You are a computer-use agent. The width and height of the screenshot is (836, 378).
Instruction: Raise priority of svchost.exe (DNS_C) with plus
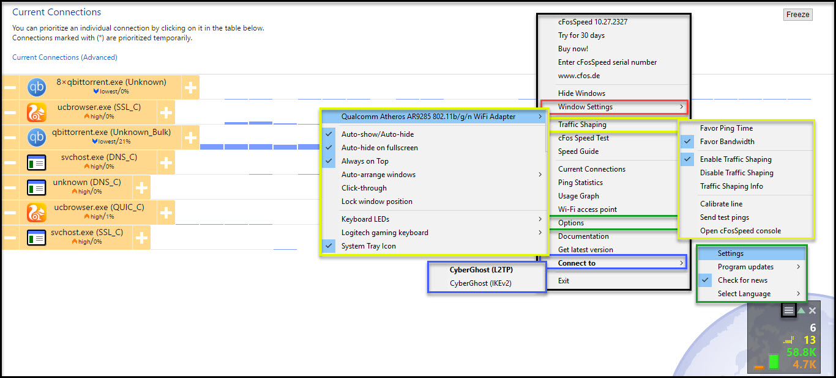coord(166,162)
